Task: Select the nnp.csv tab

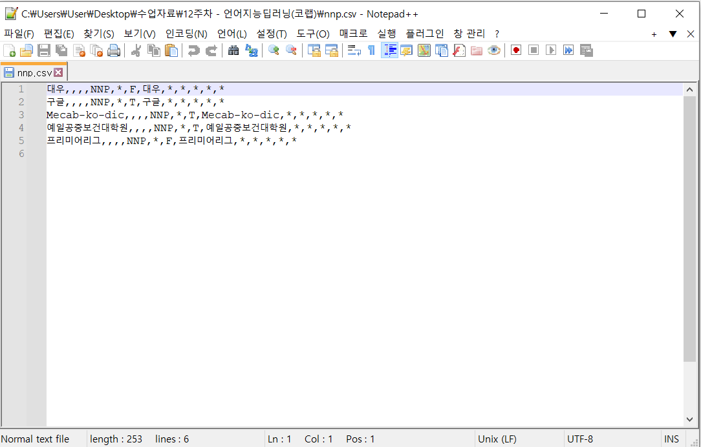Action: (x=34, y=72)
